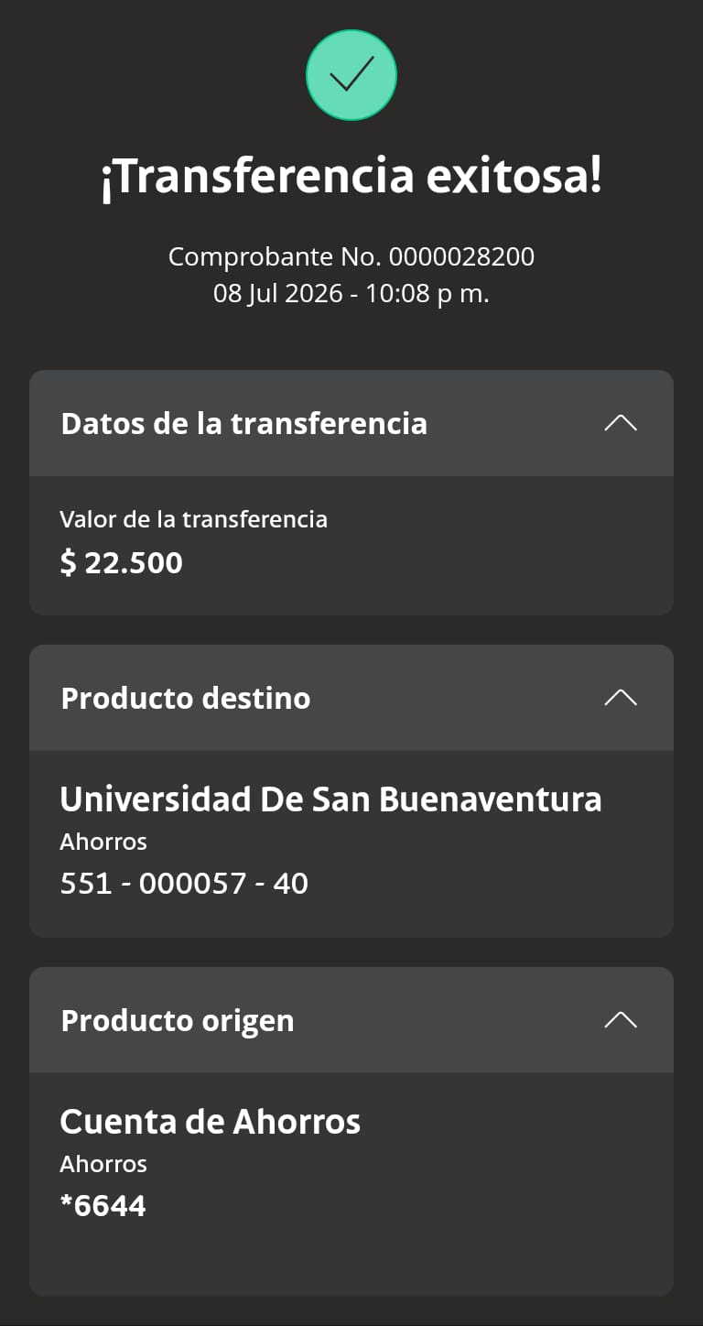Select the masked account number *6644
Viewport: 703px width, 1326px height.
click(103, 1206)
